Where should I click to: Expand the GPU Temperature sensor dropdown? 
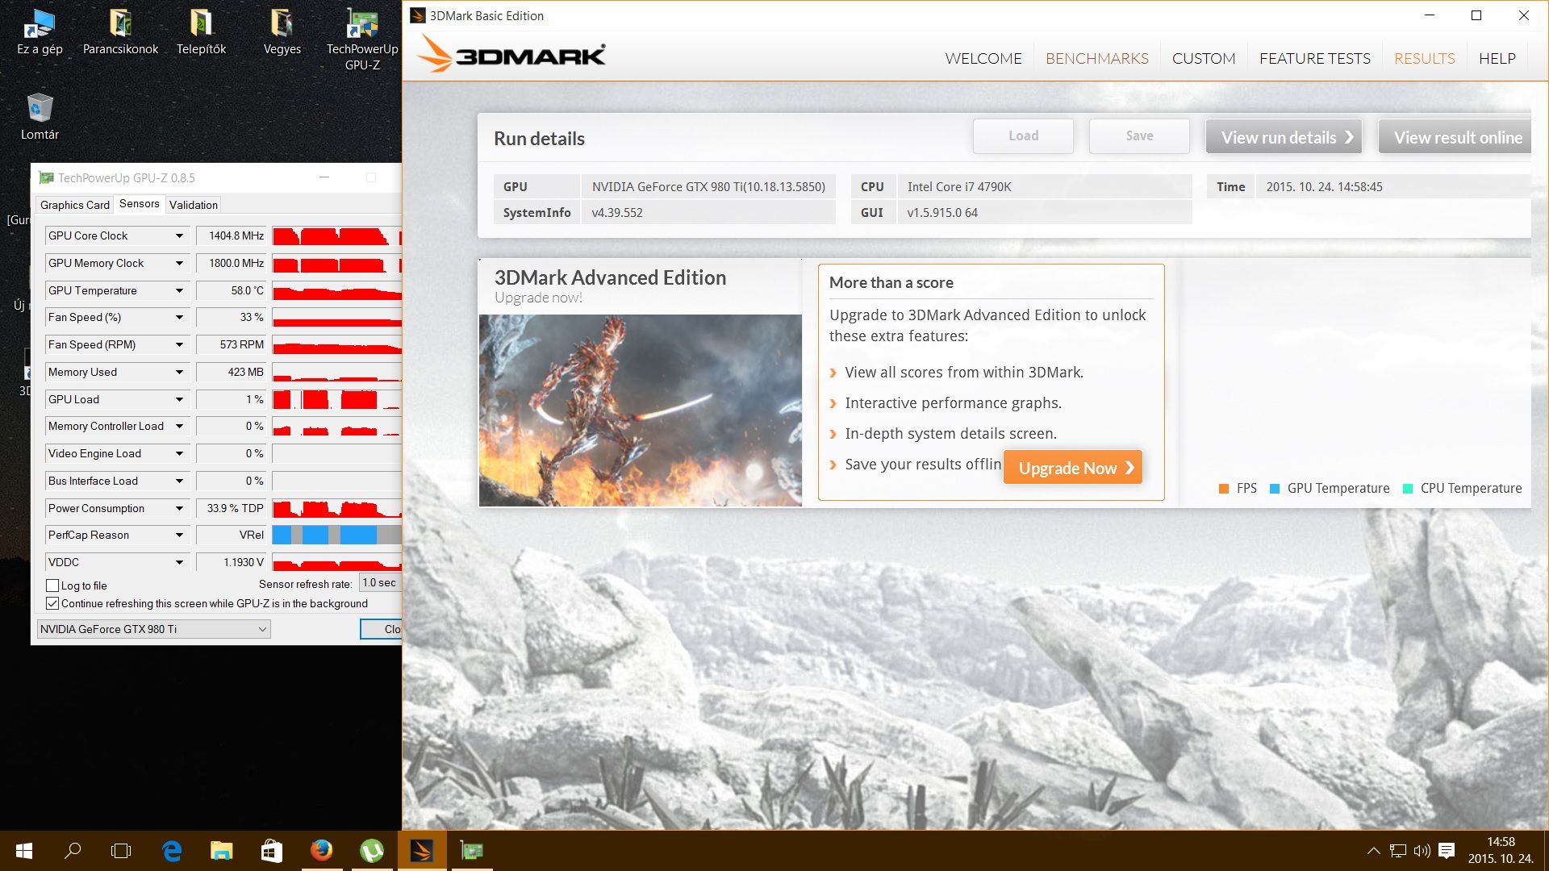(179, 290)
